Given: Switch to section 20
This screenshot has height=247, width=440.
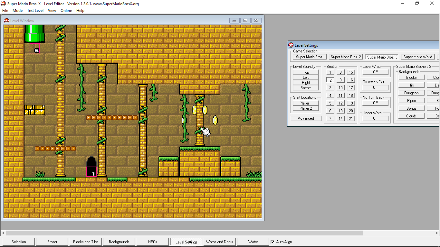Looking at the screenshot, I should tap(351, 111).
